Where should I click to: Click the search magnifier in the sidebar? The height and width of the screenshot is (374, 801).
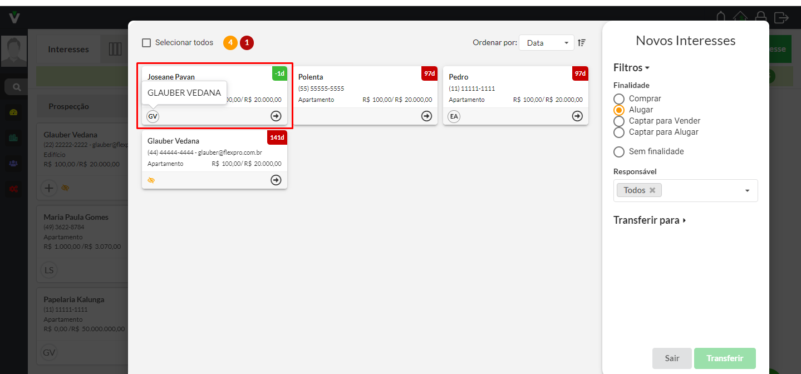[17, 87]
